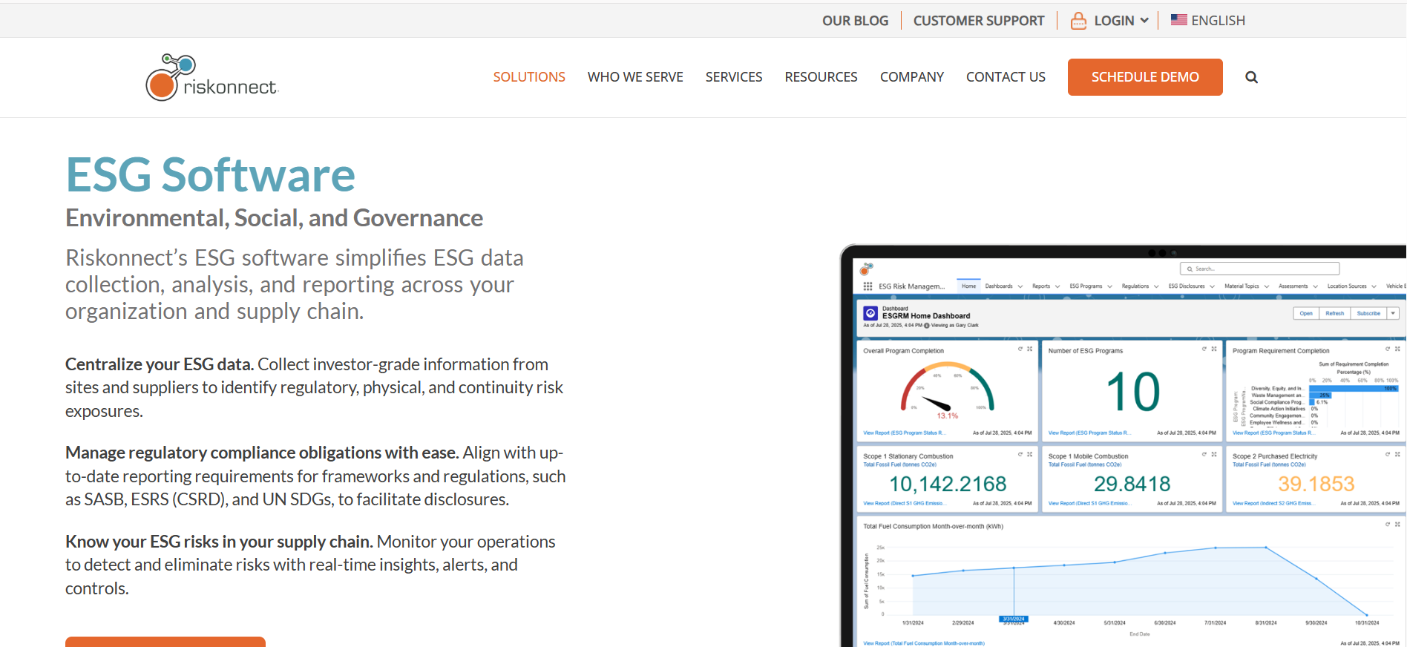
Task: Click the info icon before Viewing as Gary Clark
Action: 926,325
